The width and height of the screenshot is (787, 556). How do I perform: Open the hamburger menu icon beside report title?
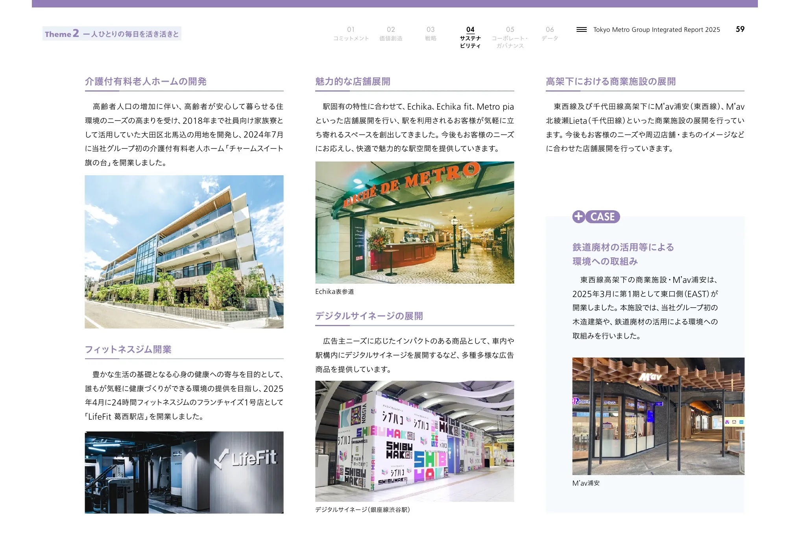(581, 29)
